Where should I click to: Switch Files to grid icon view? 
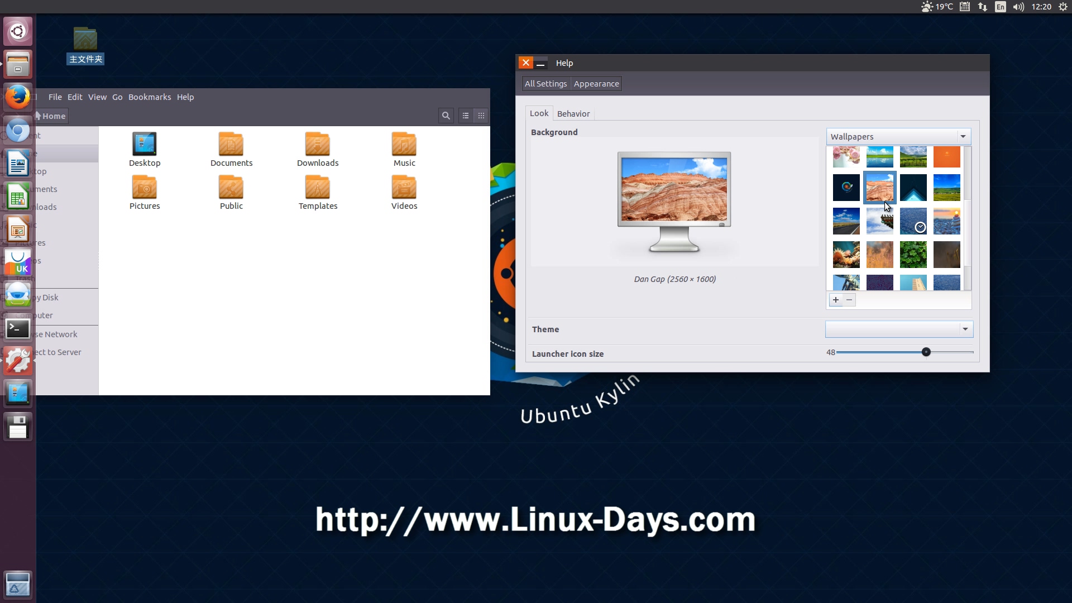(481, 116)
